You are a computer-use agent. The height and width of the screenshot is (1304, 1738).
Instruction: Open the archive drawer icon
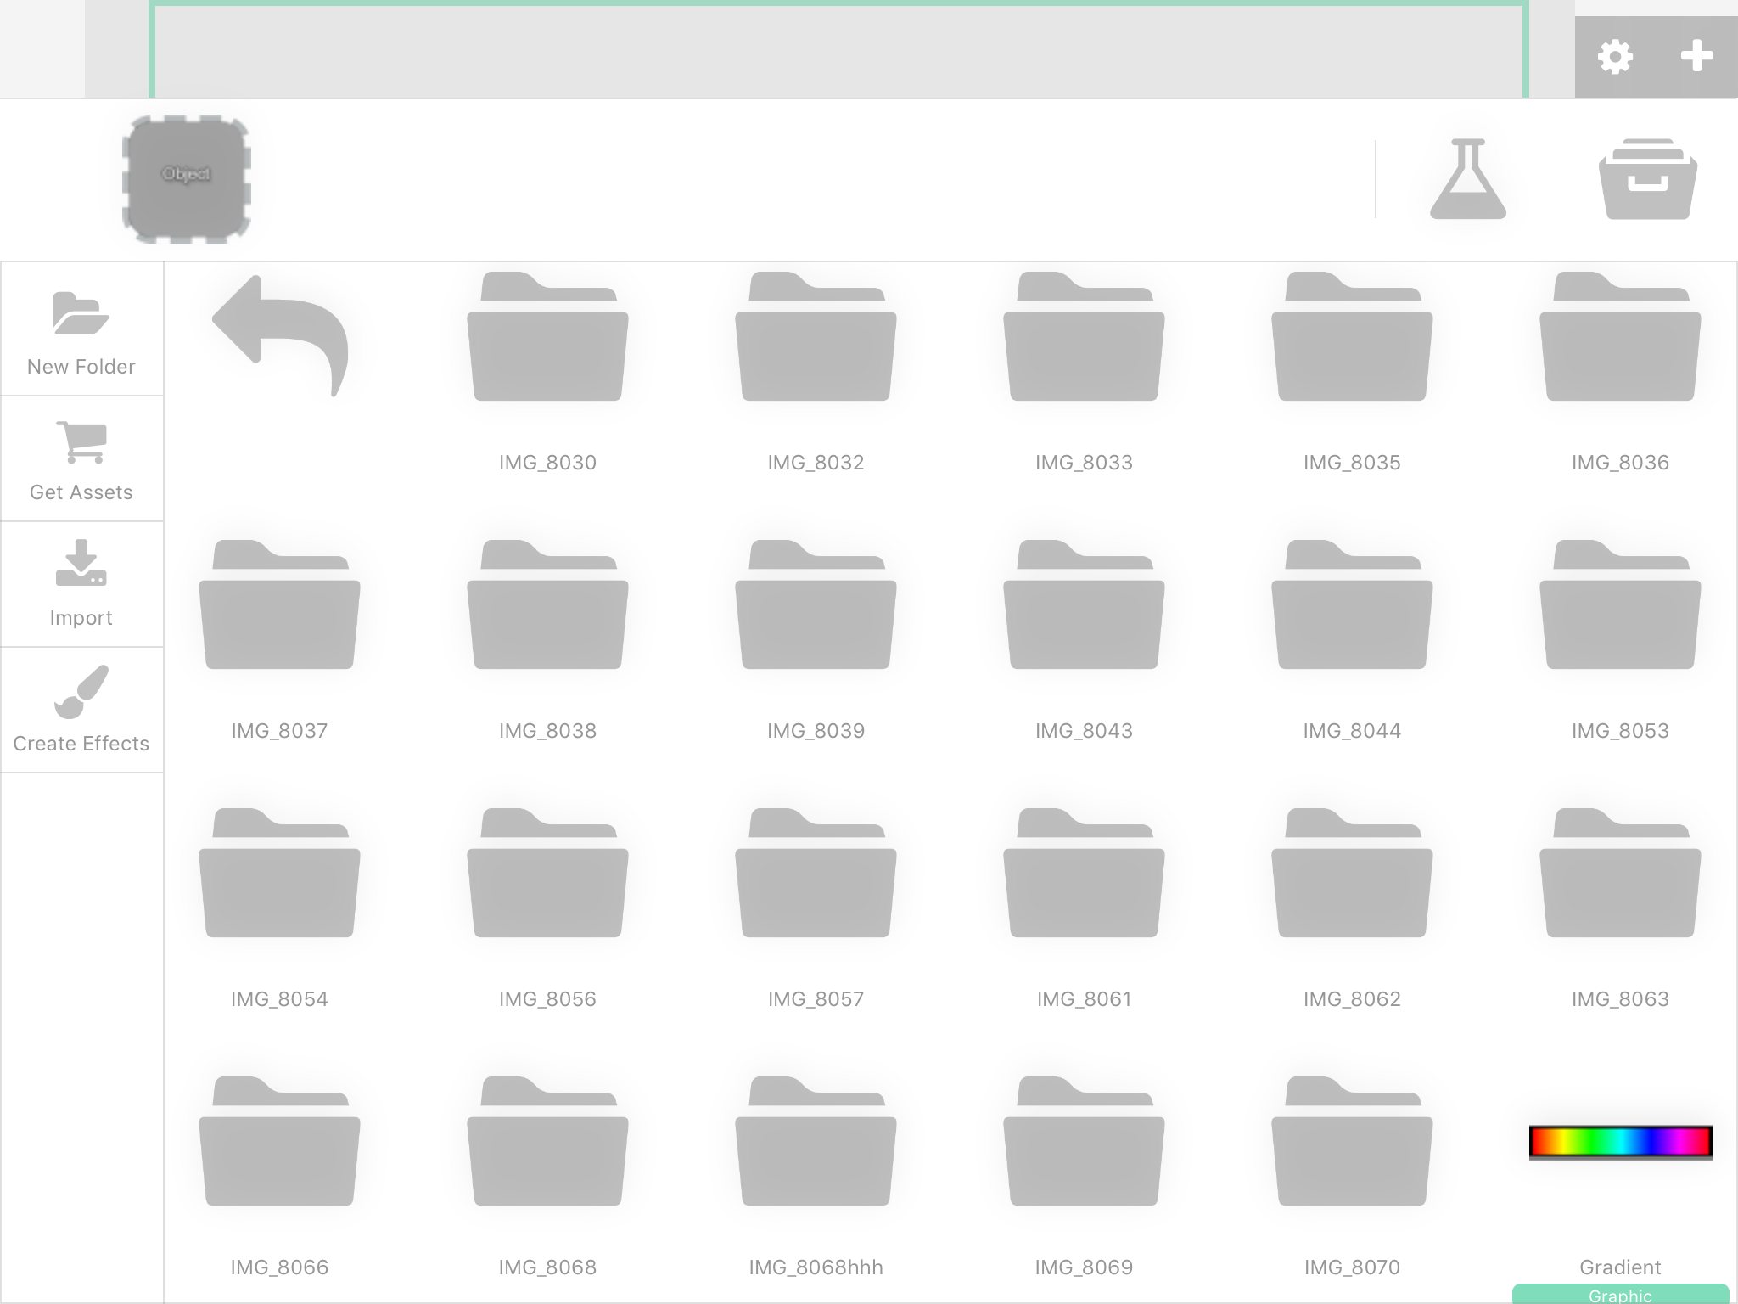[1647, 179]
